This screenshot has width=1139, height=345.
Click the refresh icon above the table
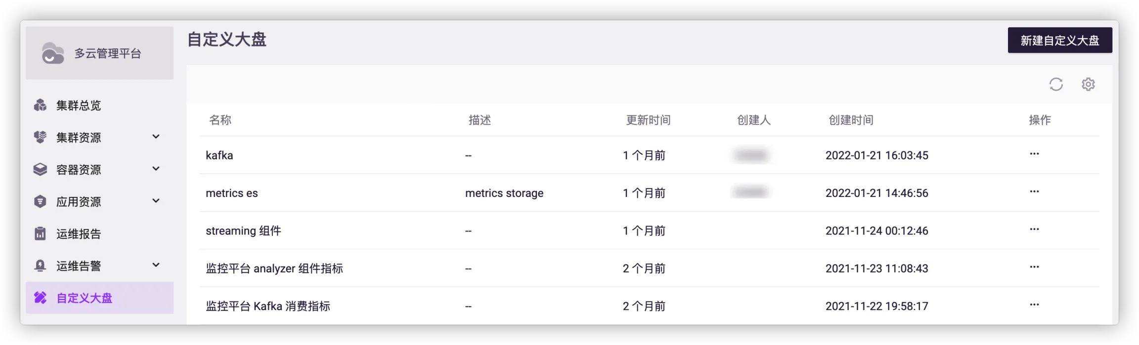click(x=1056, y=84)
